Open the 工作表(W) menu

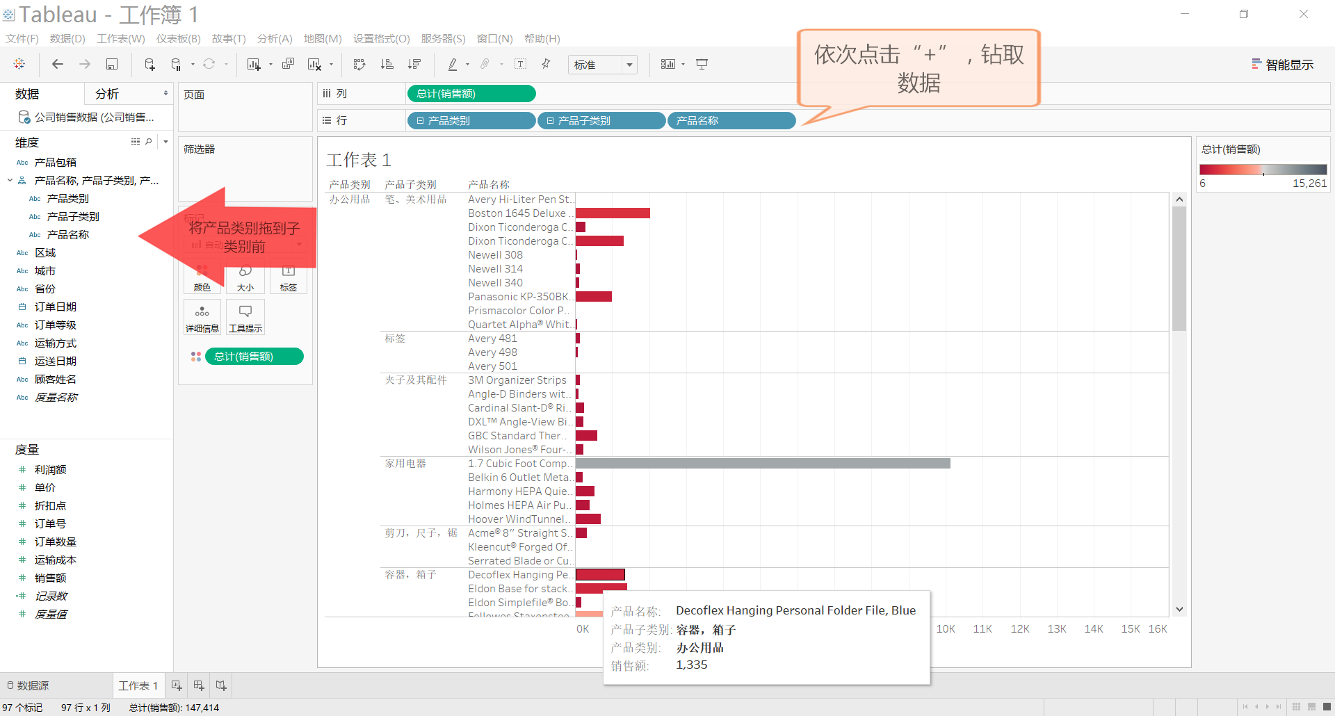(x=121, y=39)
